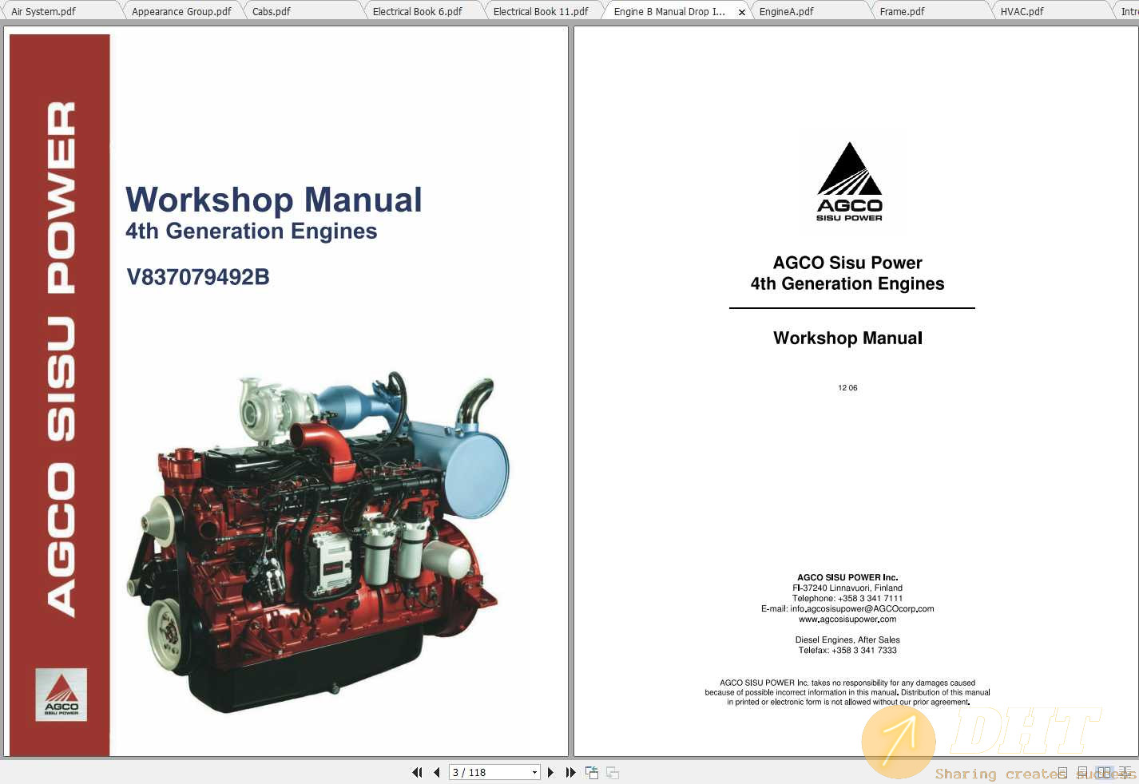Select single page layout

click(x=1062, y=772)
